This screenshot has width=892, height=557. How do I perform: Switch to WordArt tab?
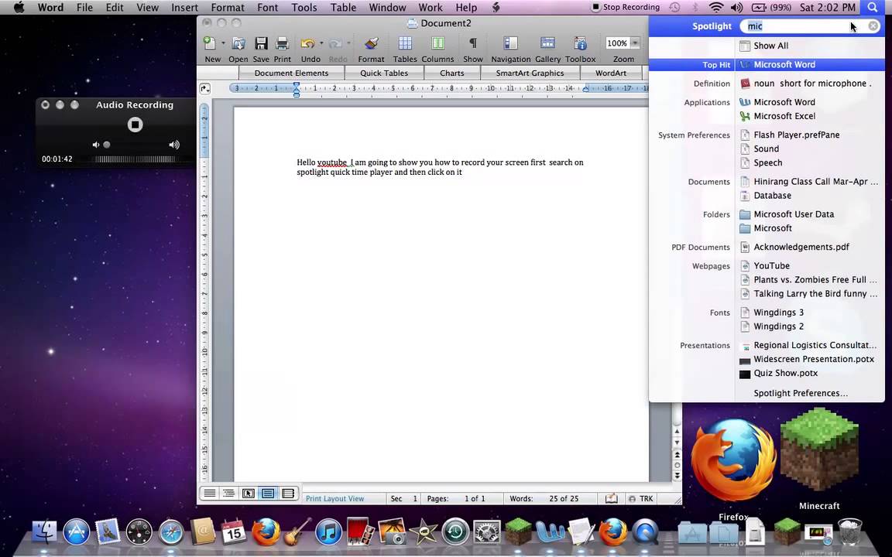(611, 73)
